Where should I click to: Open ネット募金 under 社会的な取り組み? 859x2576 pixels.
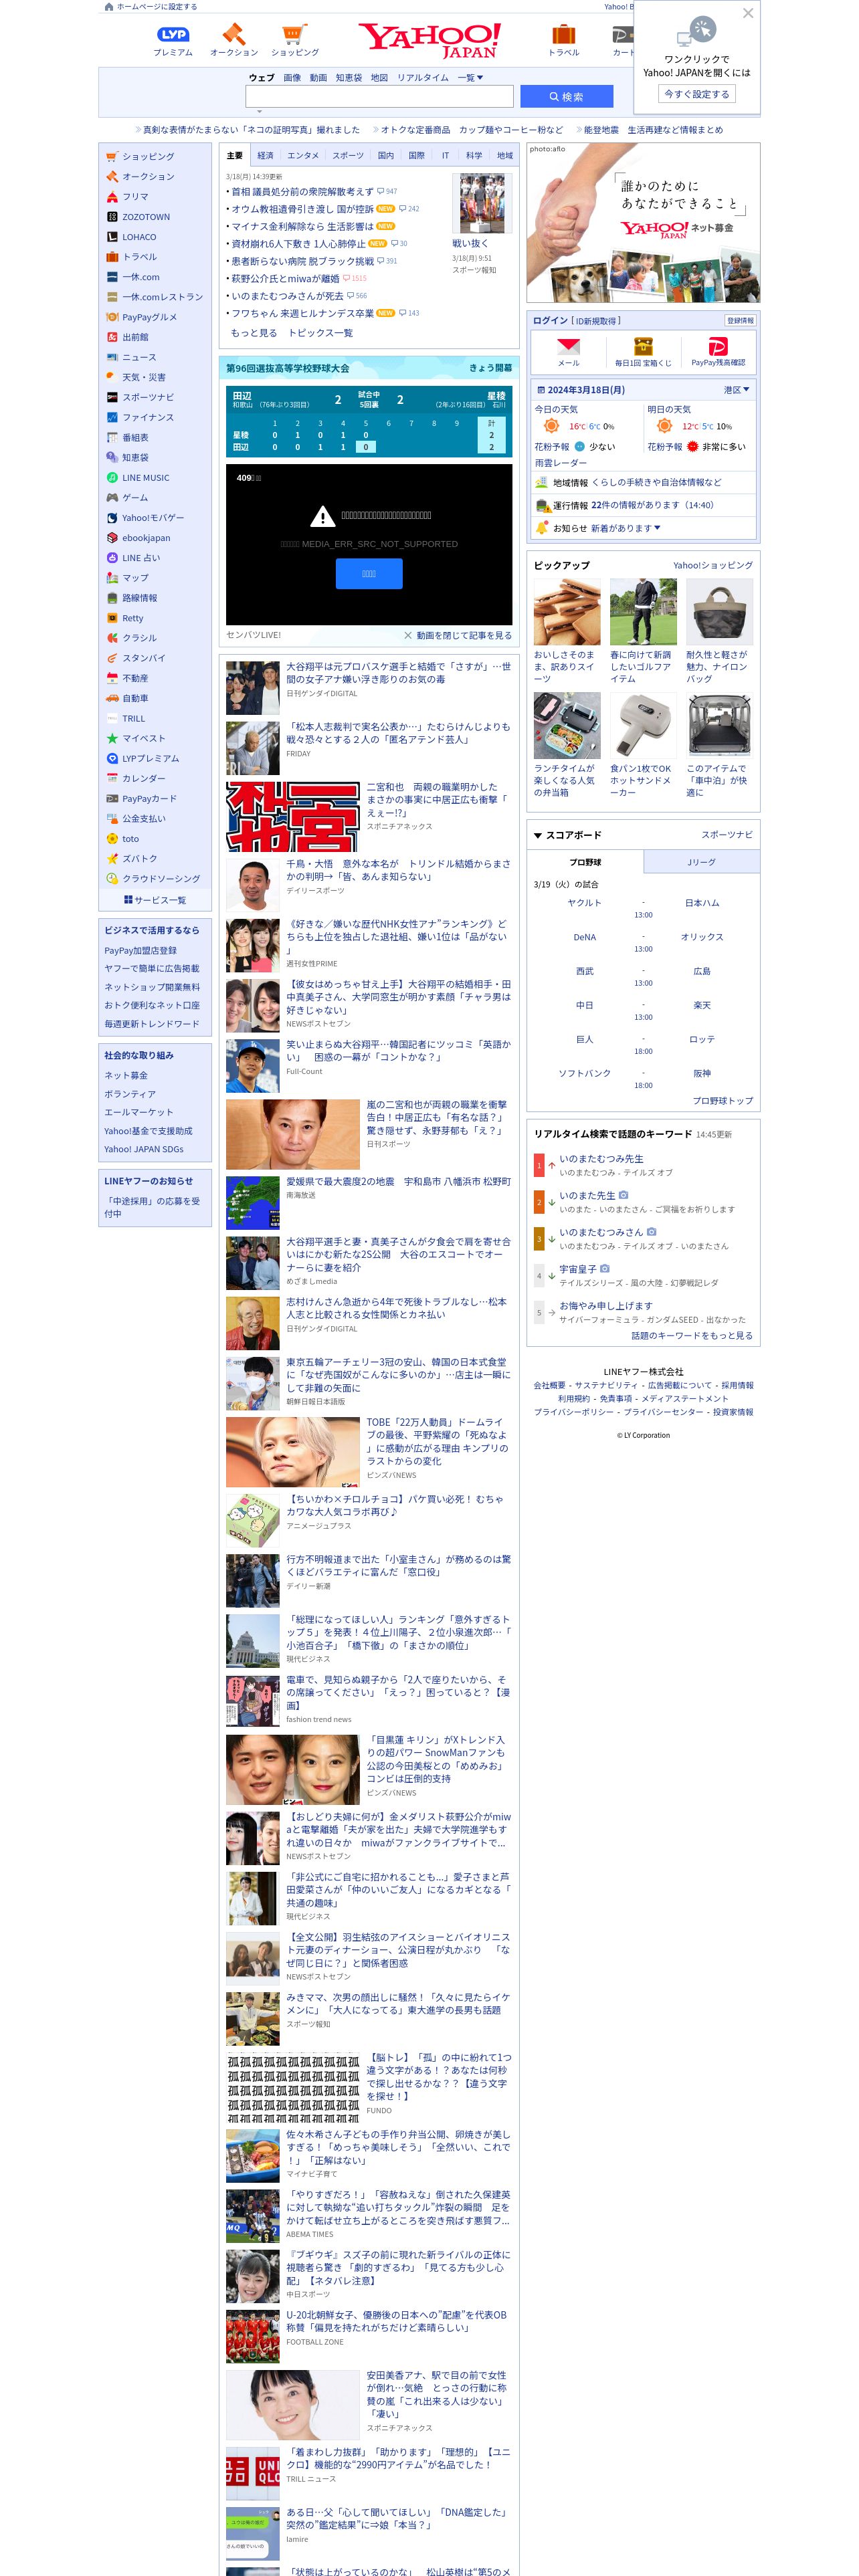126,1075
